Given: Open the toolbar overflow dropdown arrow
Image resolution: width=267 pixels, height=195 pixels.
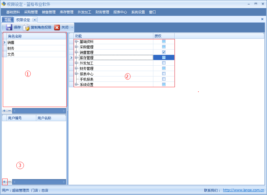Looking at the screenshot, I should tap(72, 28).
